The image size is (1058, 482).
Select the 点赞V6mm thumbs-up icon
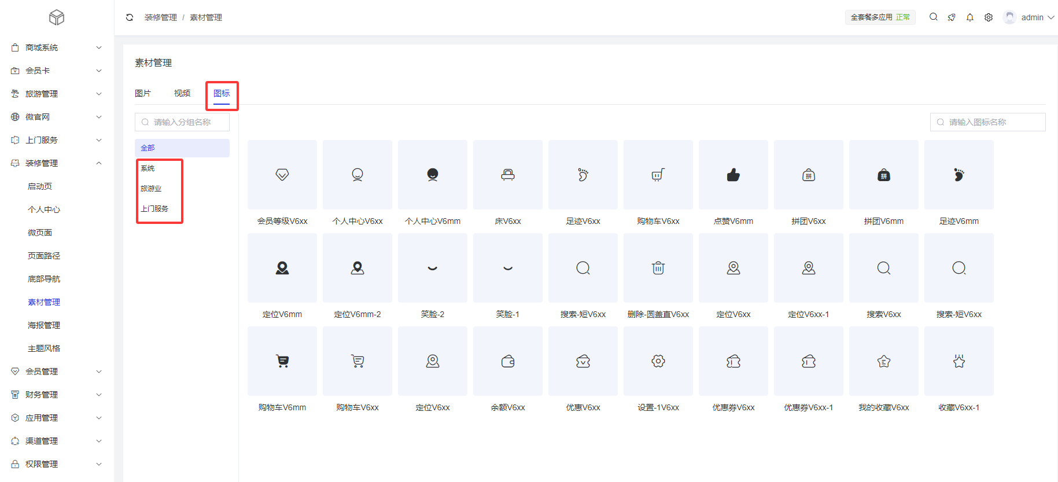(x=733, y=175)
